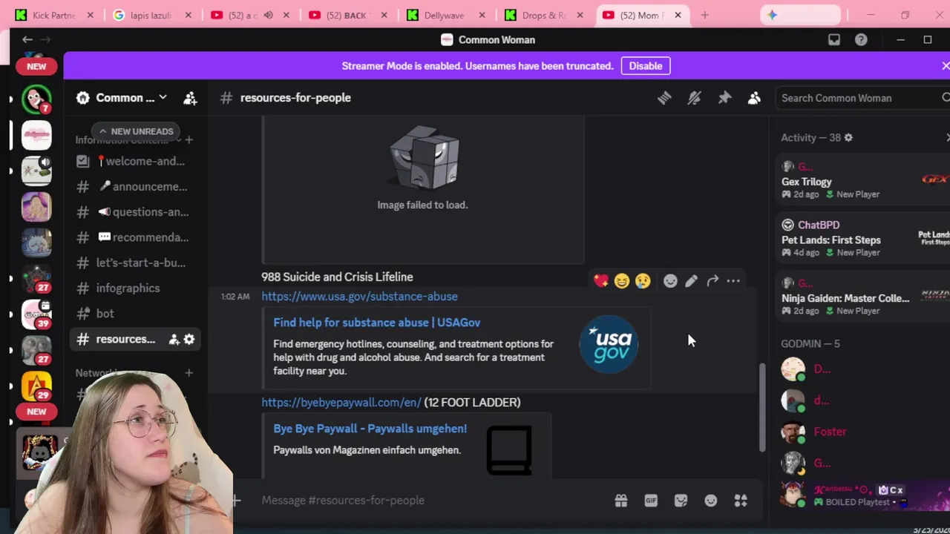
Task: Collapse the Network category
Action: coord(96,373)
